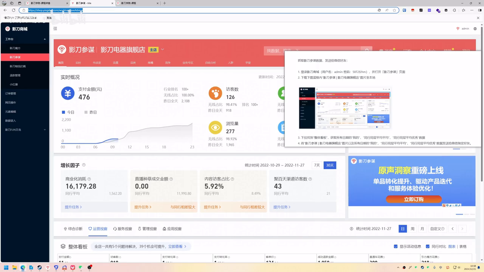
Task: Click info icon next to 聚百天渠道访客数
Action: (310, 179)
